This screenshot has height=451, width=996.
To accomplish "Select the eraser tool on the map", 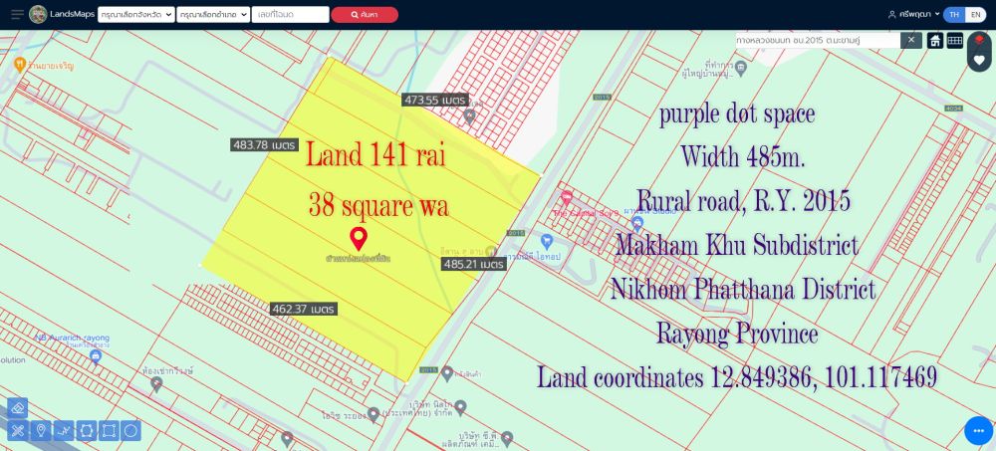I will [17, 408].
